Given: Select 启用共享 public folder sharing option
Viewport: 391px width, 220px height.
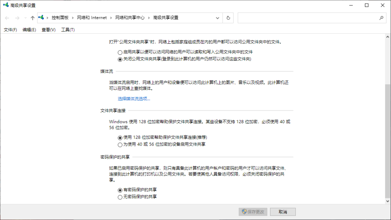Looking at the screenshot, I should click(x=120, y=52).
